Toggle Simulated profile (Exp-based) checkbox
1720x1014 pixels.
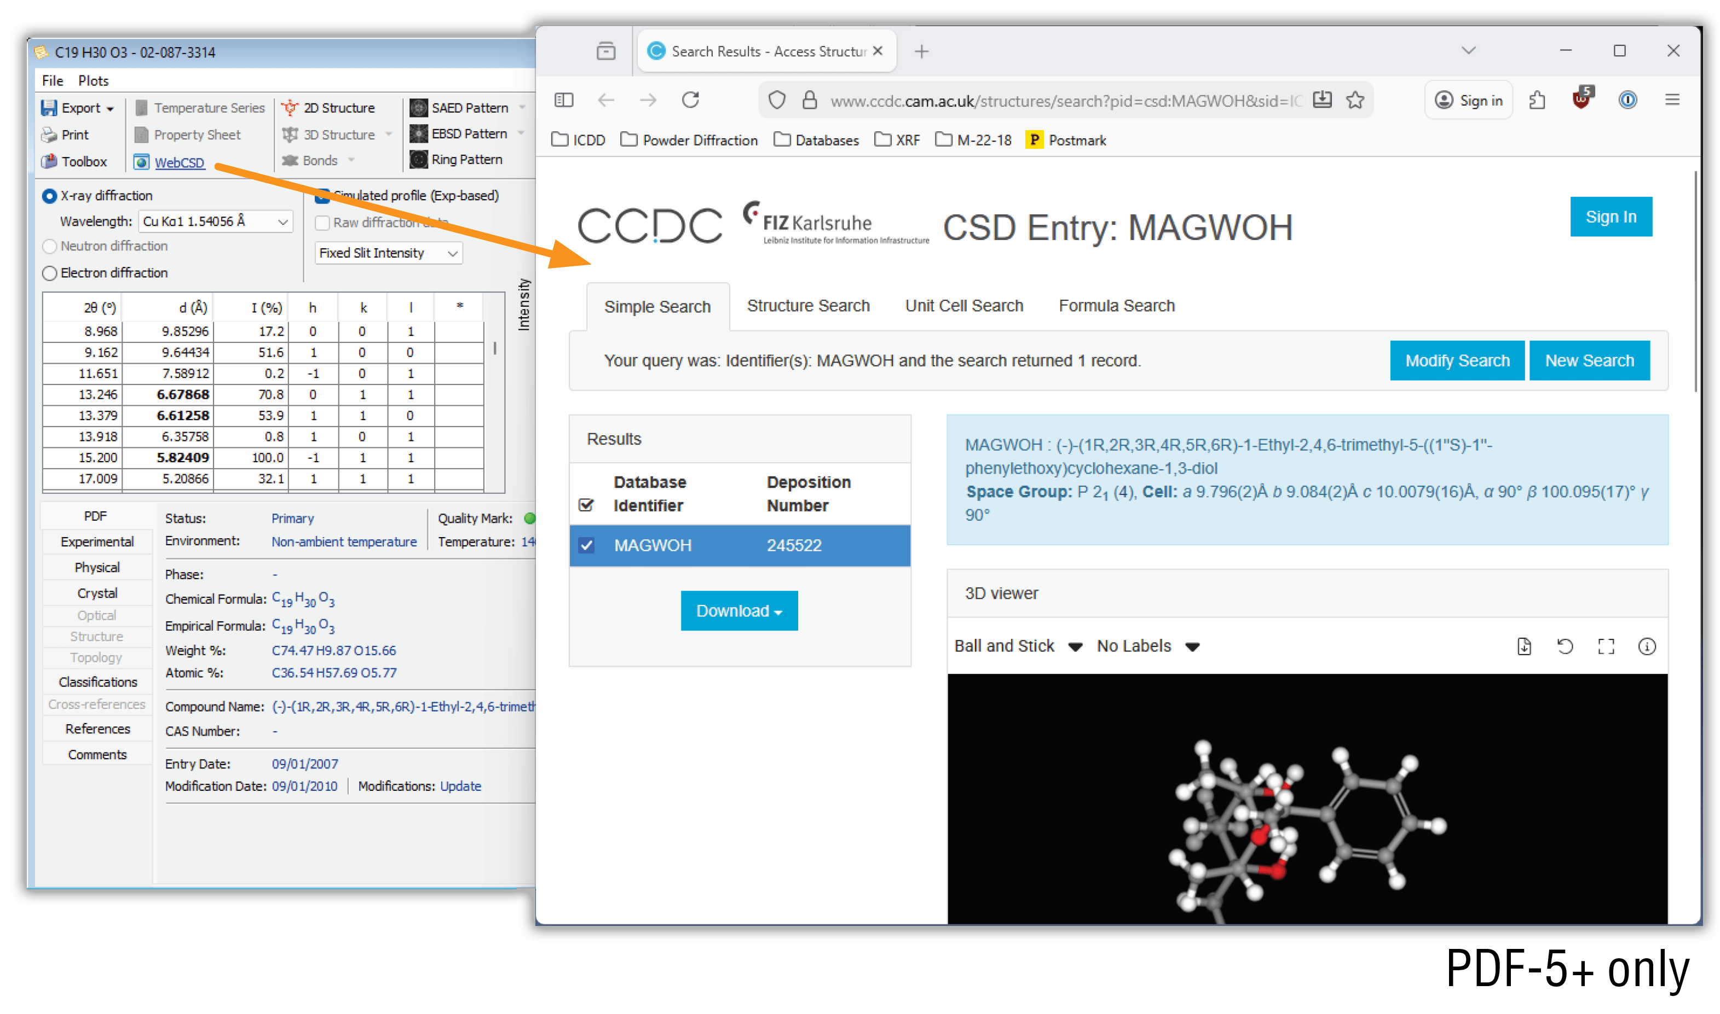(x=322, y=196)
